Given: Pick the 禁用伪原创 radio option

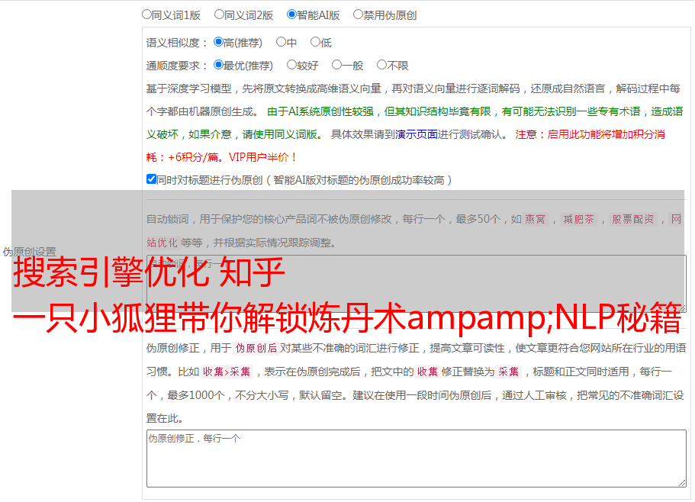Looking at the screenshot, I should pyautogui.click(x=358, y=14).
